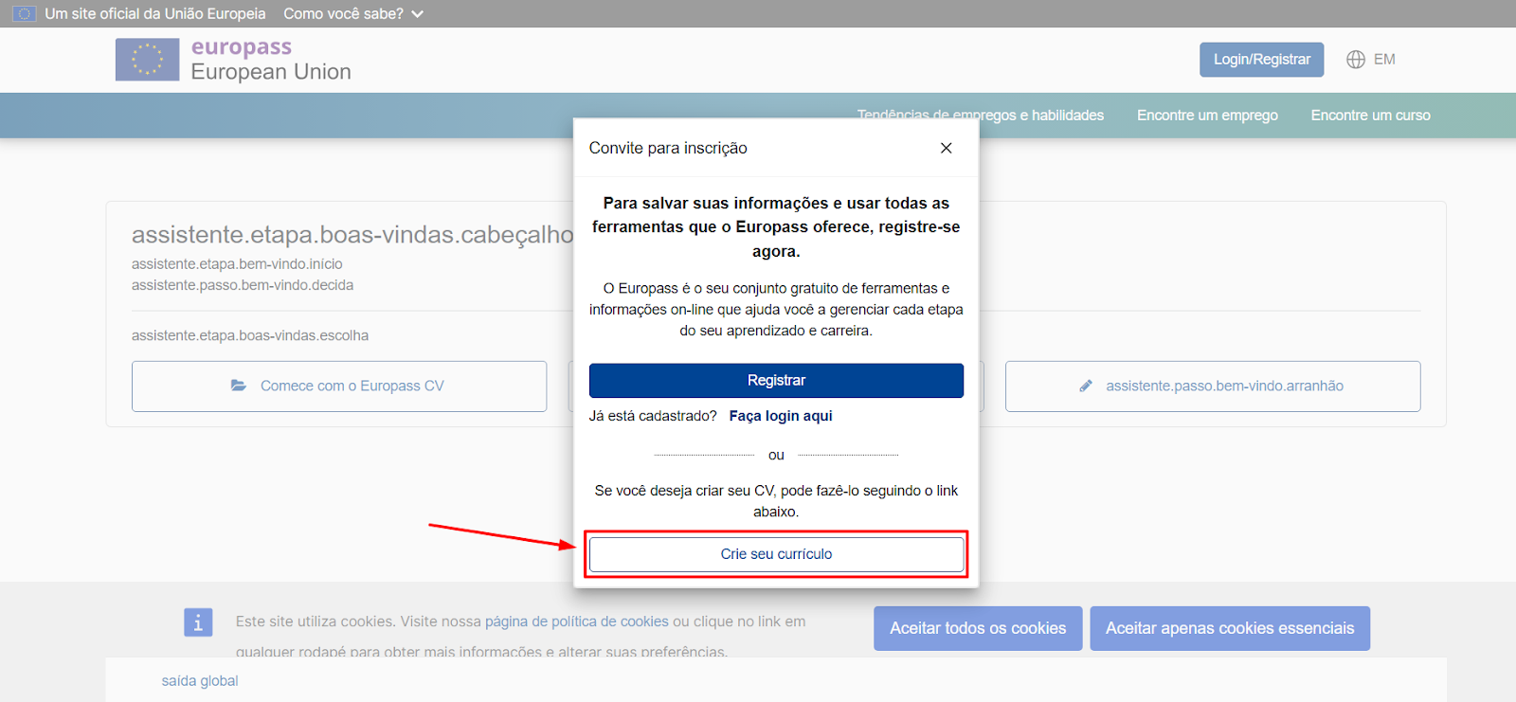1516x702 pixels.
Task: Click the 'saída global' link
Action: pyautogui.click(x=200, y=681)
